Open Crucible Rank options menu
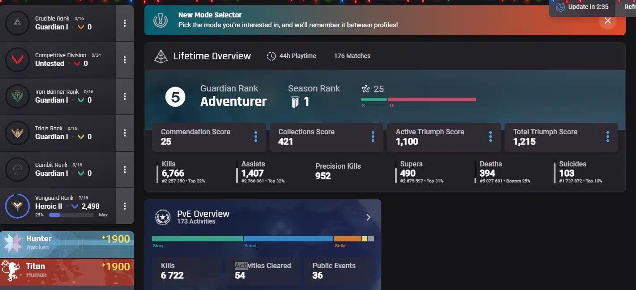The width and height of the screenshot is (636, 290). 125,23
